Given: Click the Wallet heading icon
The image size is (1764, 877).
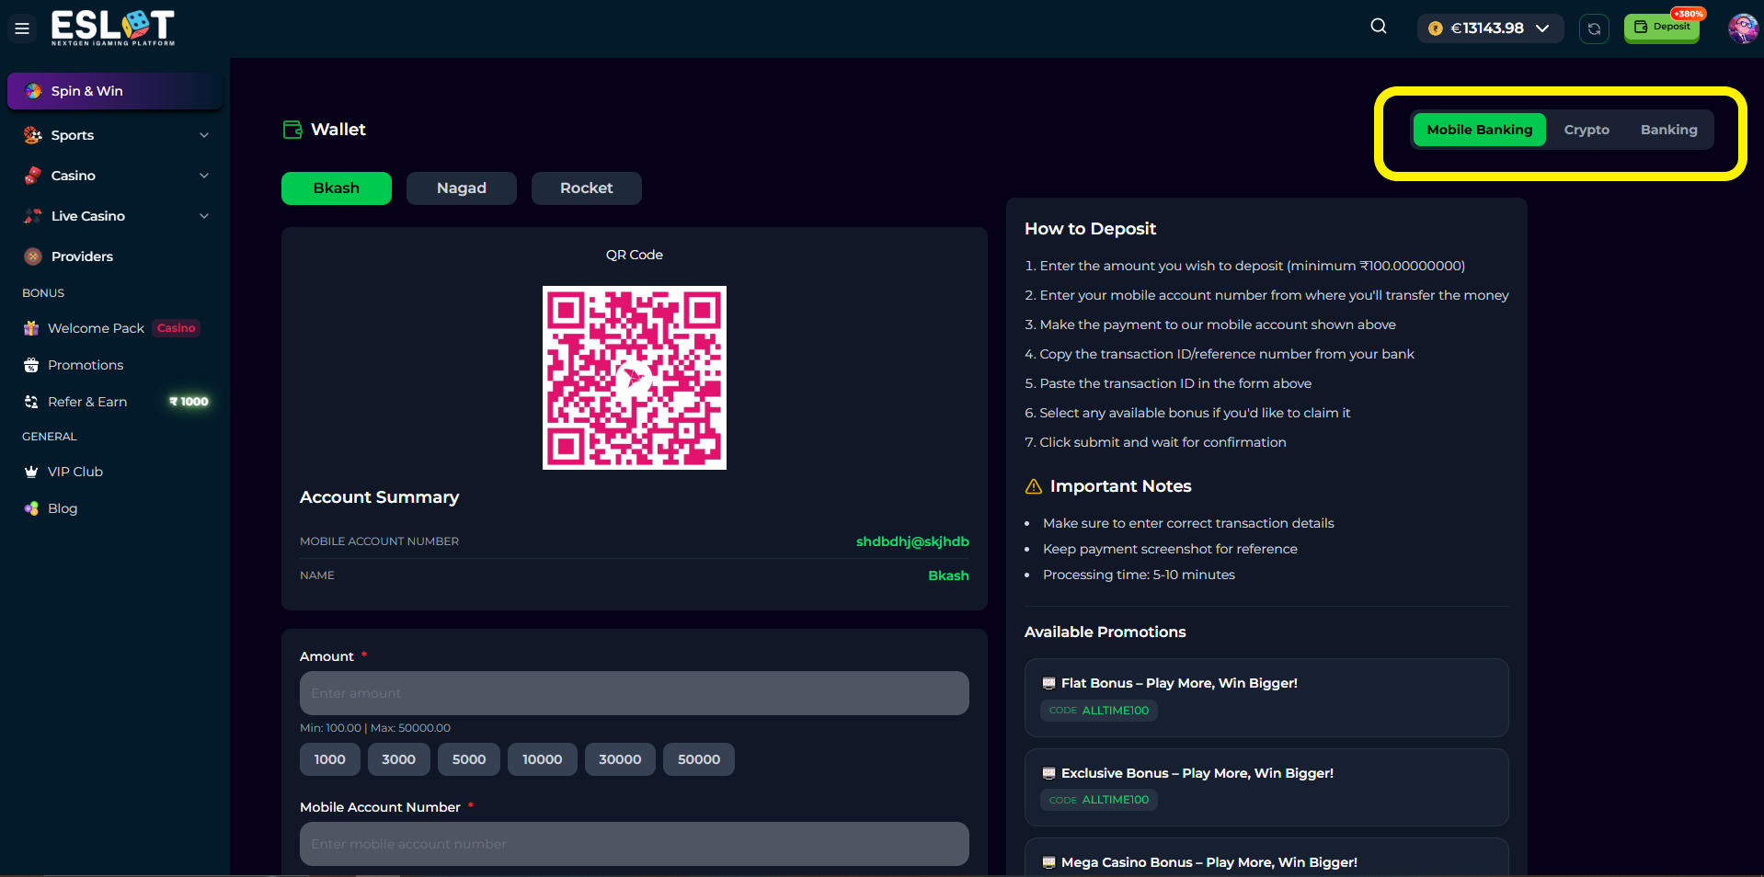Looking at the screenshot, I should [292, 130].
